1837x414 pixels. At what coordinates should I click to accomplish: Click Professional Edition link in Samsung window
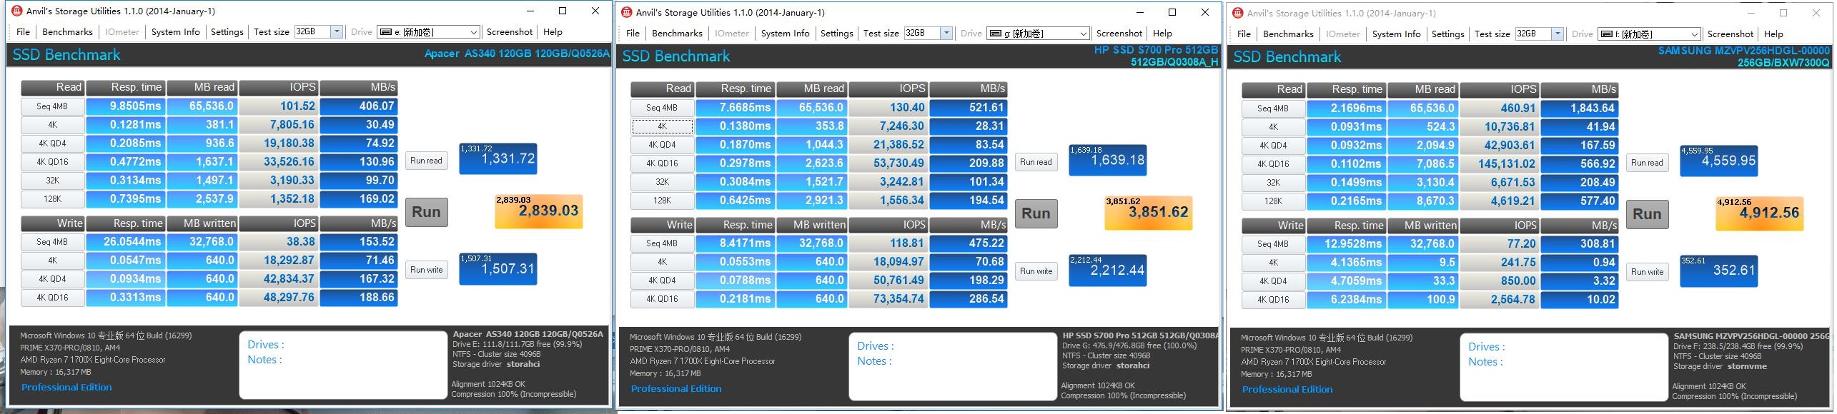(x=1287, y=390)
